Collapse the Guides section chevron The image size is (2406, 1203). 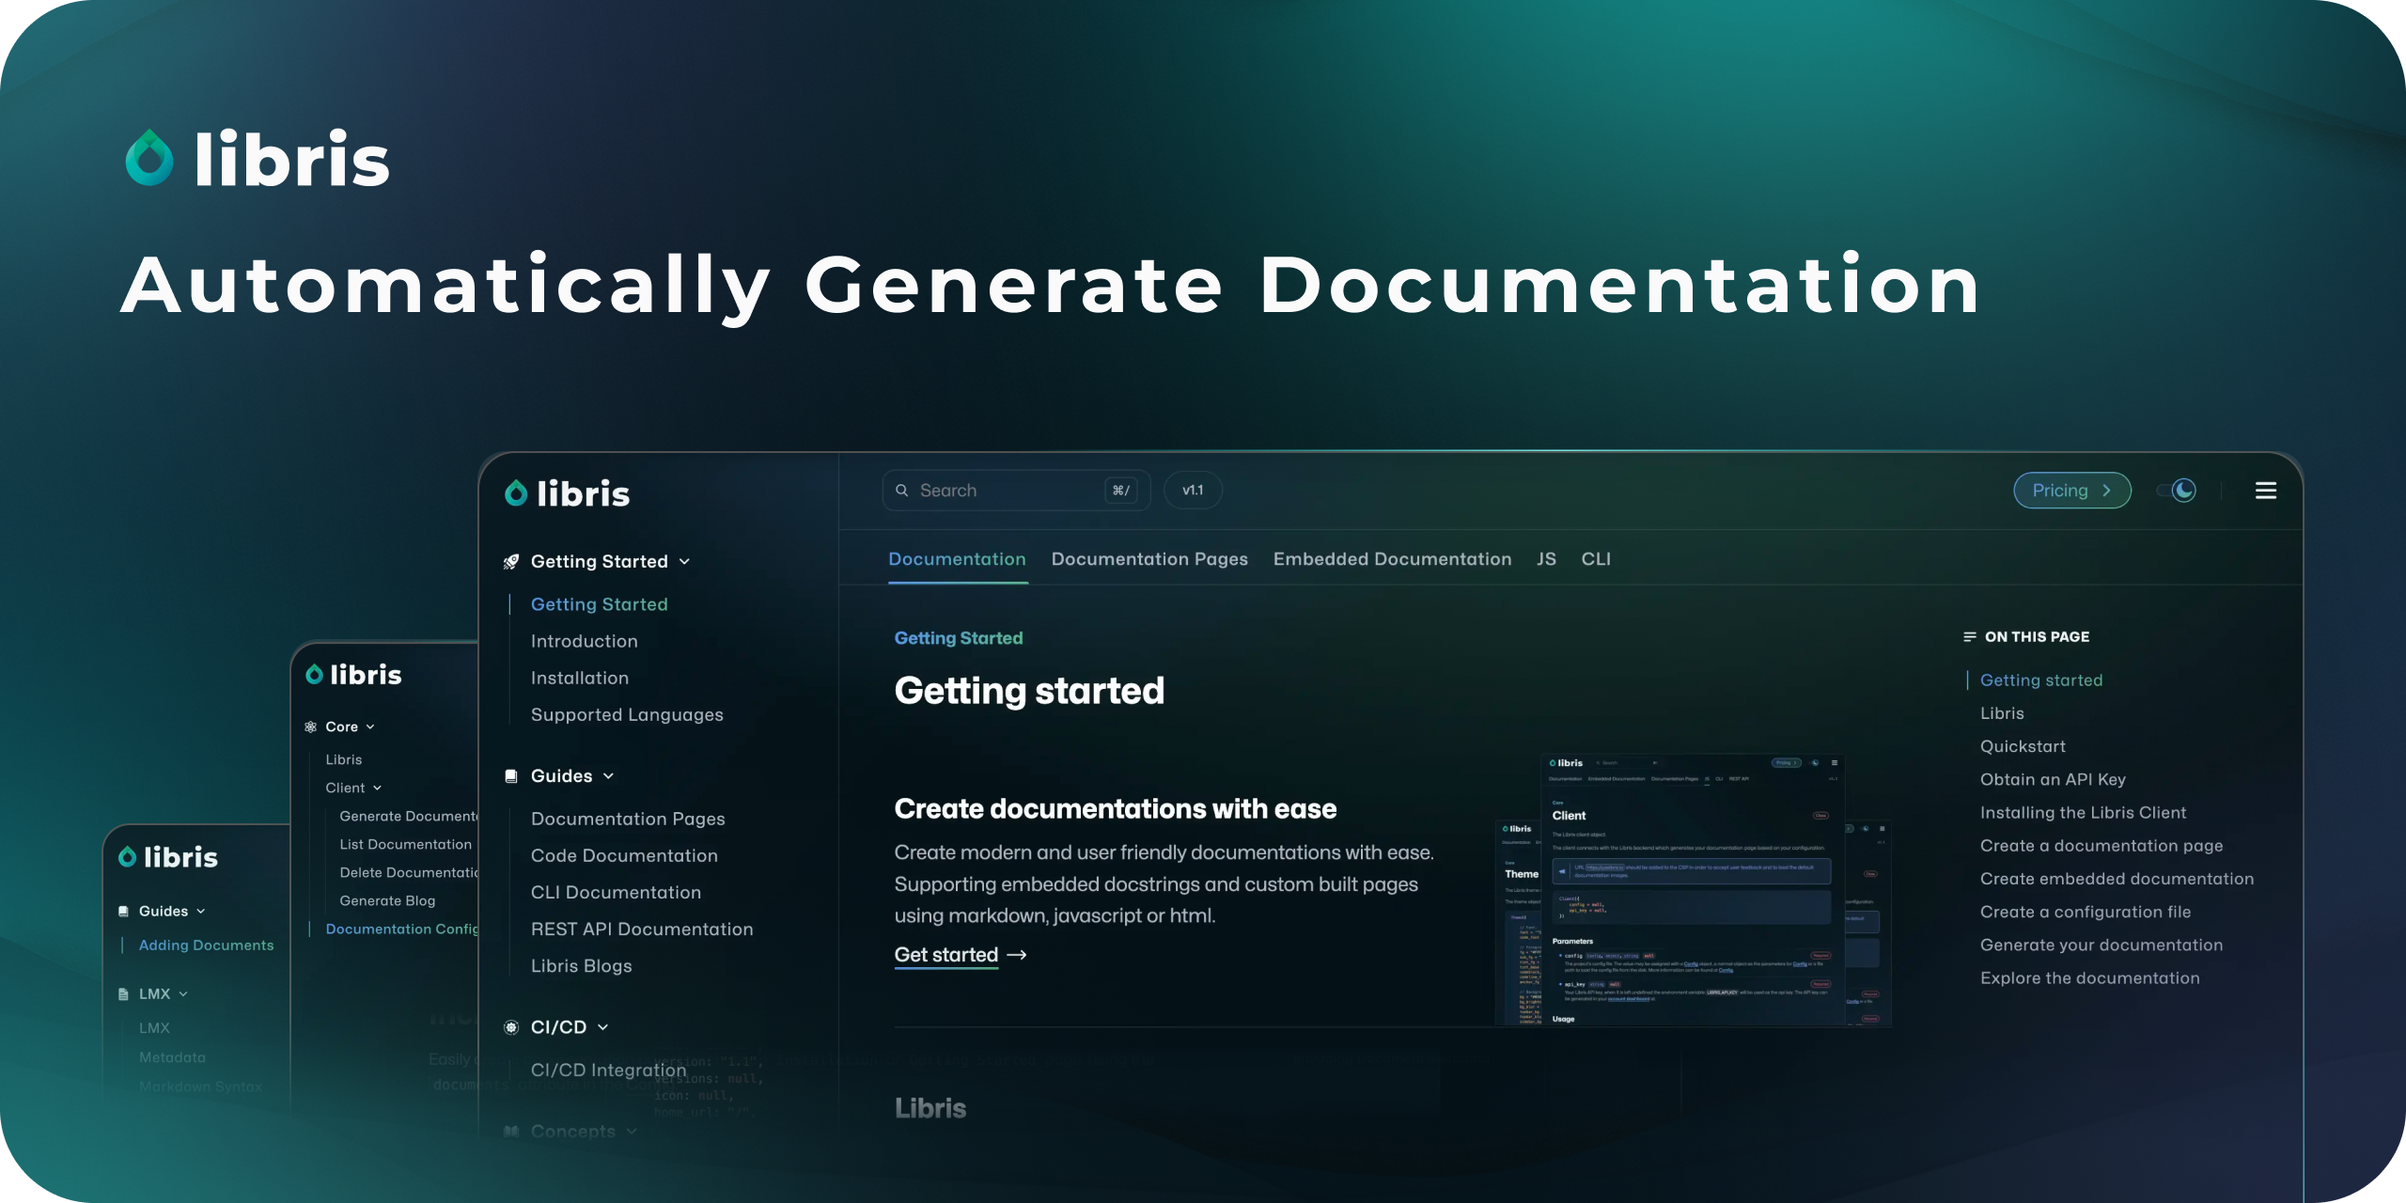tap(608, 776)
